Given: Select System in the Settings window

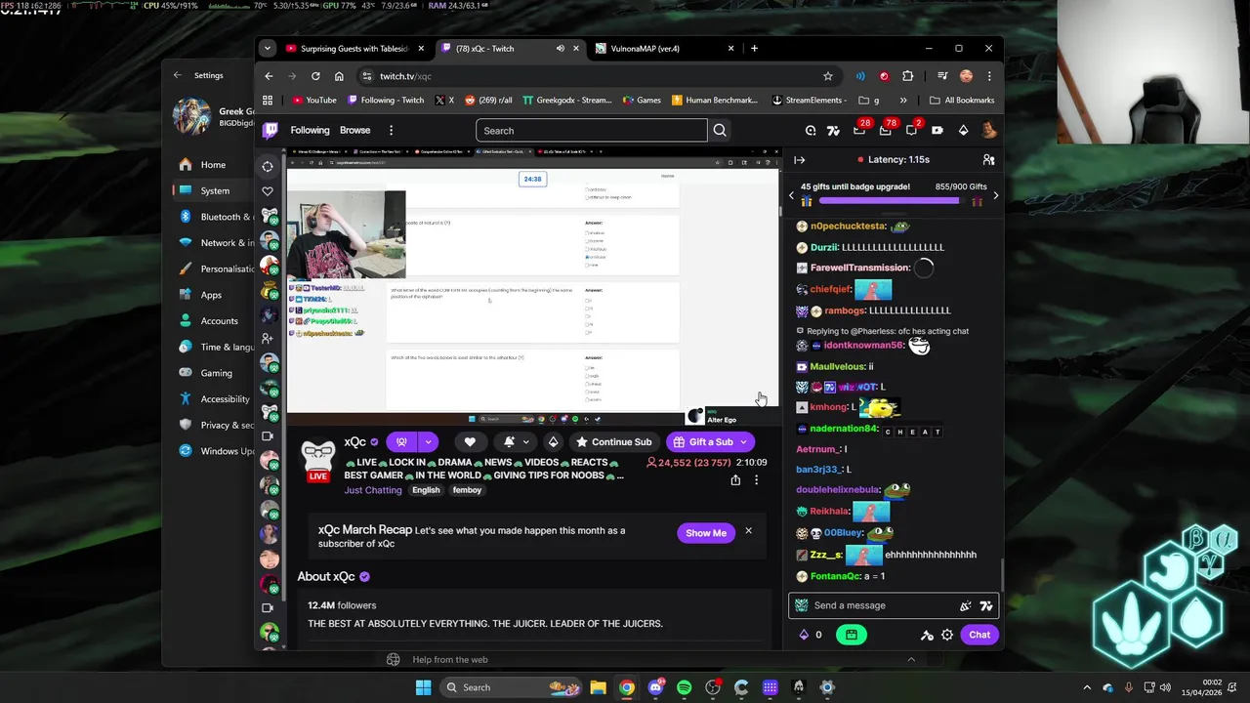Looking at the screenshot, I should pyautogui.click(x=213, y=191).
